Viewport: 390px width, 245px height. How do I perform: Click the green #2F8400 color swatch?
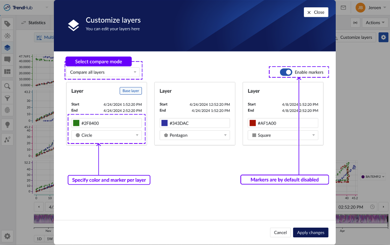pos(76,123)
